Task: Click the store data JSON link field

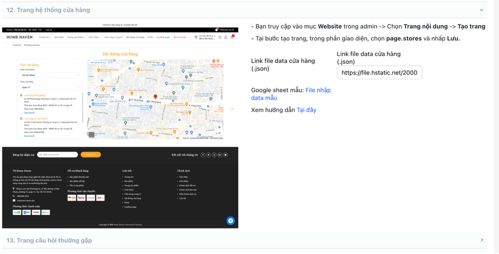Action: 379,73
